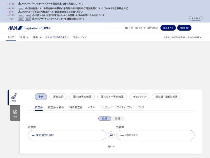This screenshot has width=210, height=158.
Task: Click the 新規入会 button
Action: pos(168,28)
